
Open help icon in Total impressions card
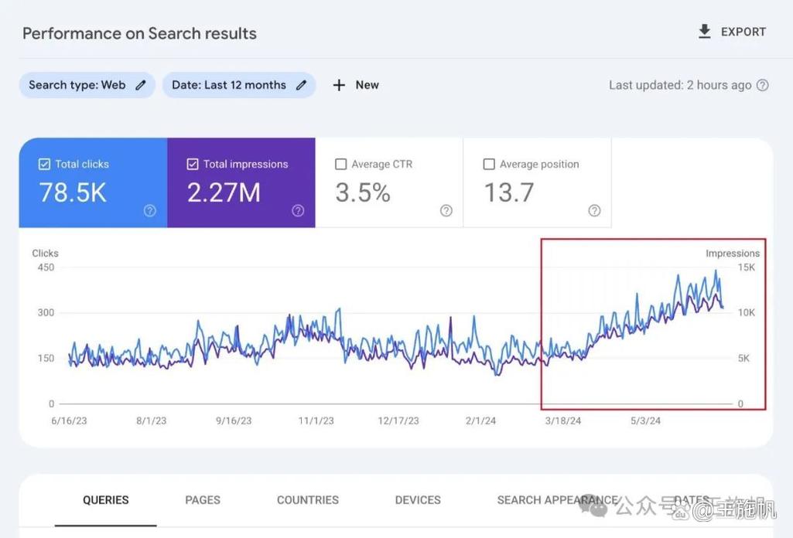click(x=298, y=211)
